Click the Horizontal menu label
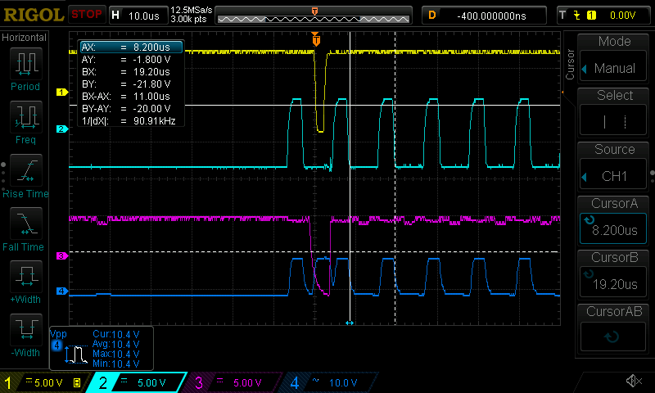This screenshot has width=655, height=393. pos(25,38)
